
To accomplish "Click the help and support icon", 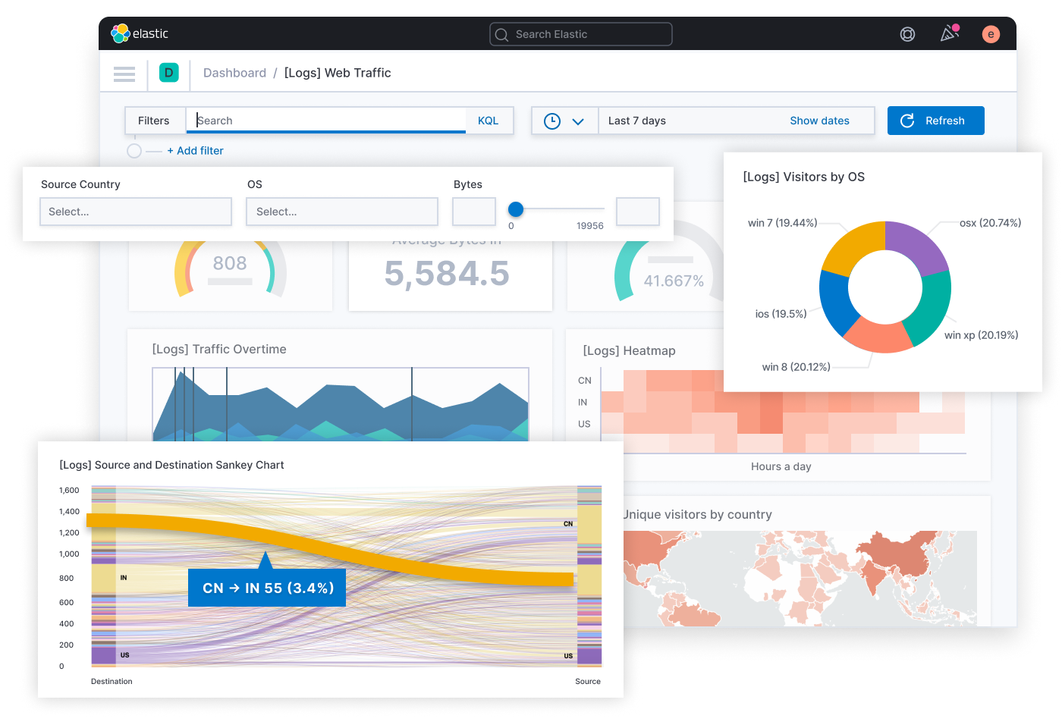I will coord(907,34).
